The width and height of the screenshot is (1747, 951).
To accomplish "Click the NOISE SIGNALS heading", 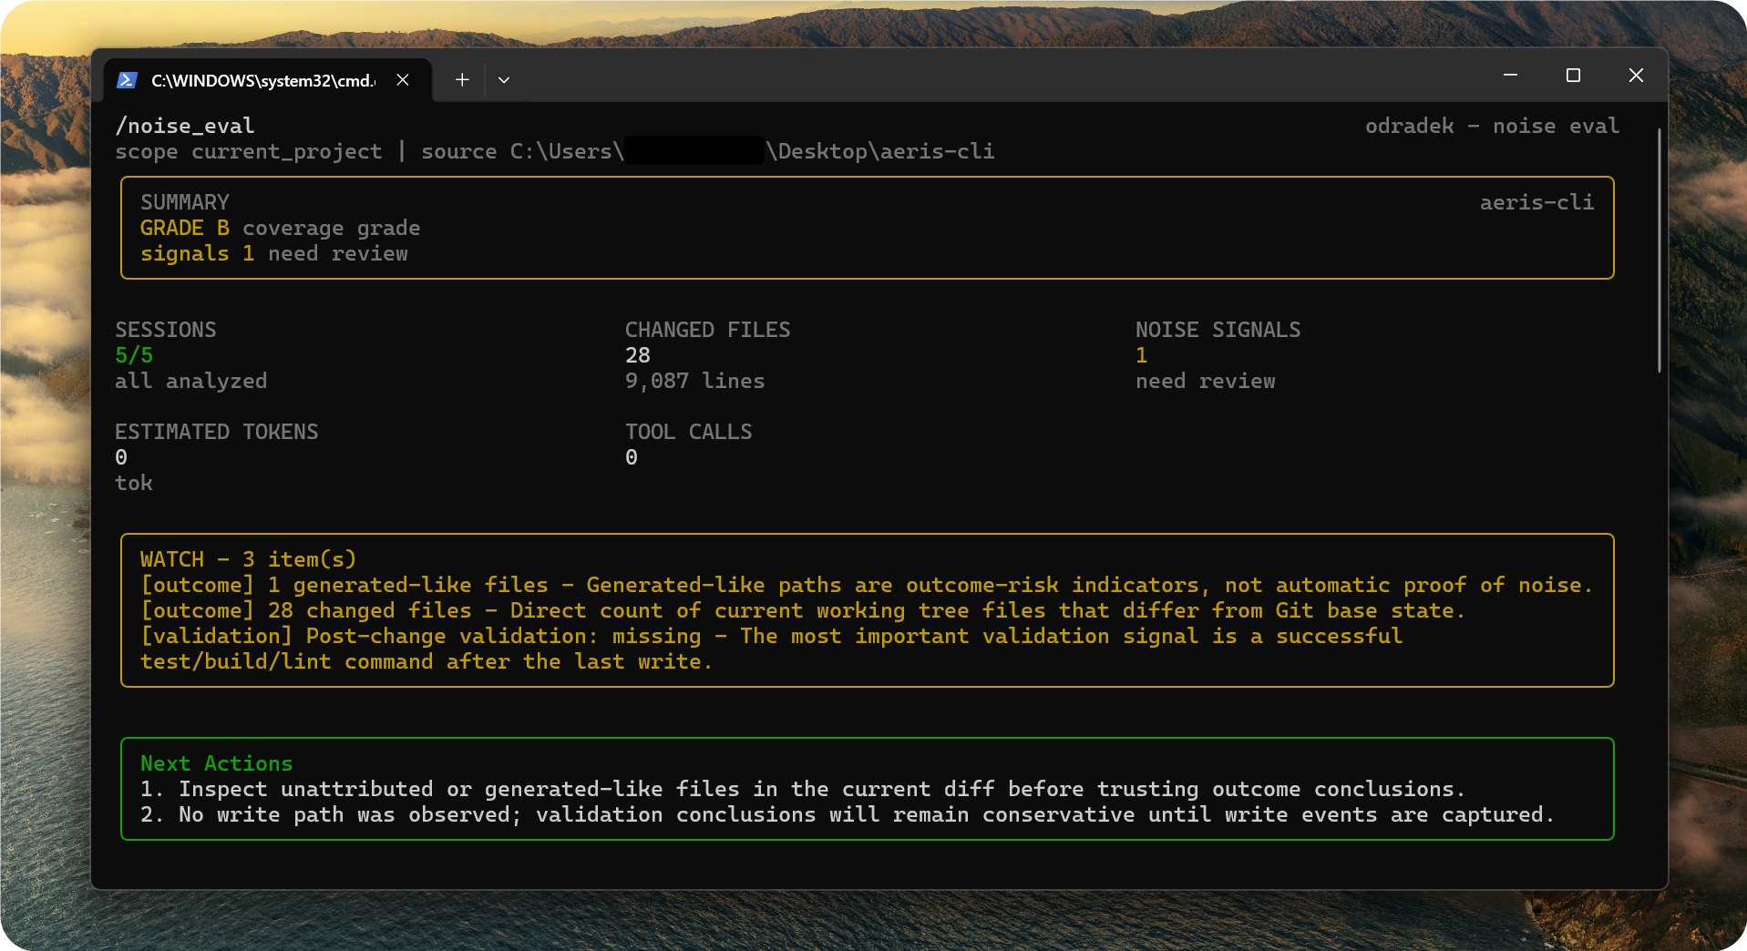I will [1218, 330].
